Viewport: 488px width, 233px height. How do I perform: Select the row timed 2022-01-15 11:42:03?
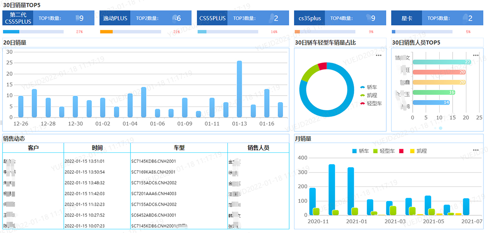(146, 194)
